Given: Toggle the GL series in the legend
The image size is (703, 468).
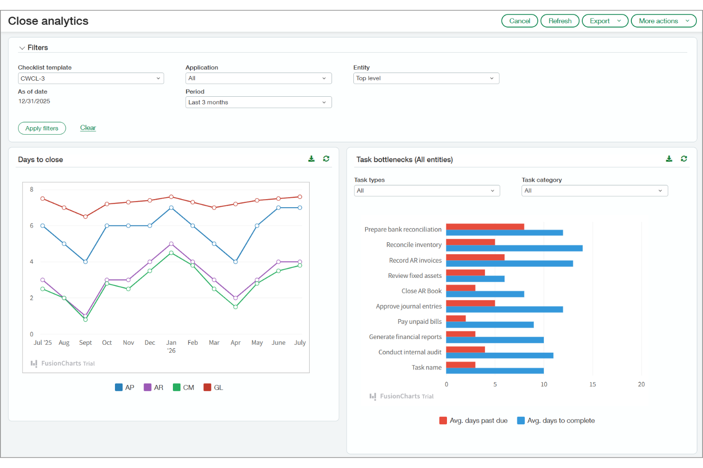Looking at the screenshot, I should [213, 387].
